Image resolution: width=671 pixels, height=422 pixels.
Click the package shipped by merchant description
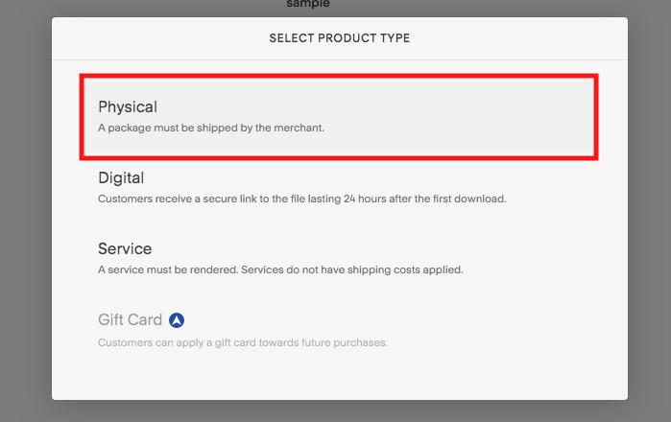211,128
